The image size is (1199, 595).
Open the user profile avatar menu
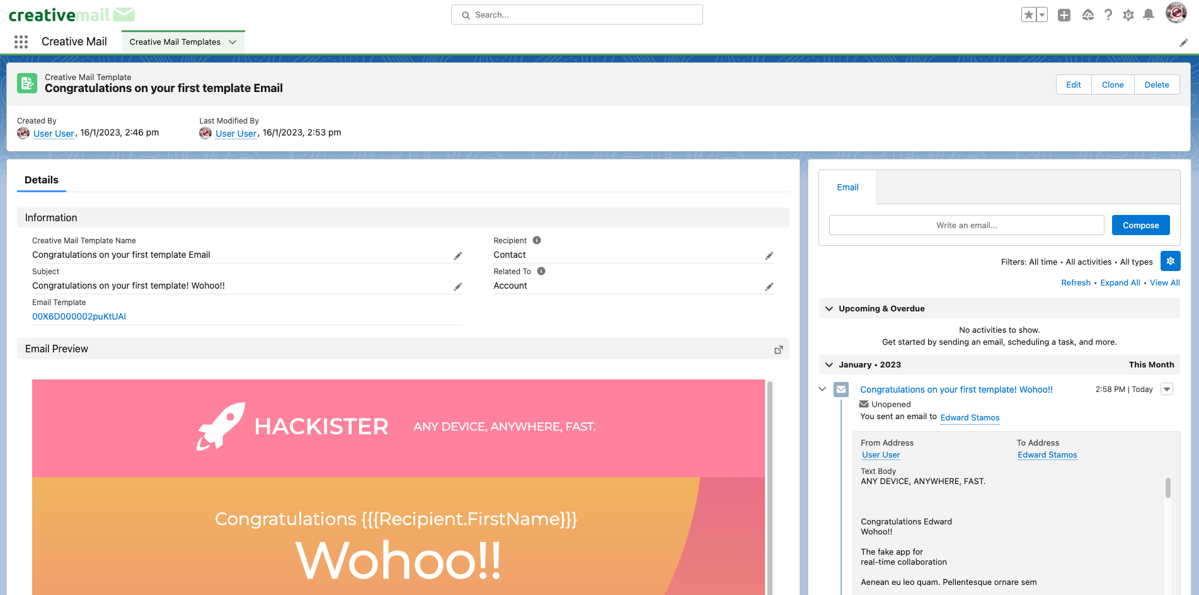click(x=1176, y=13)
